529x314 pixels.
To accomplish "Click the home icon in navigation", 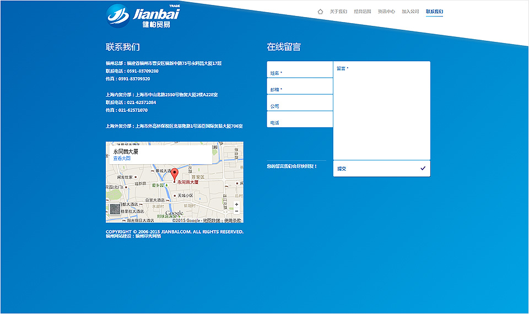I will tap(320, 12).
